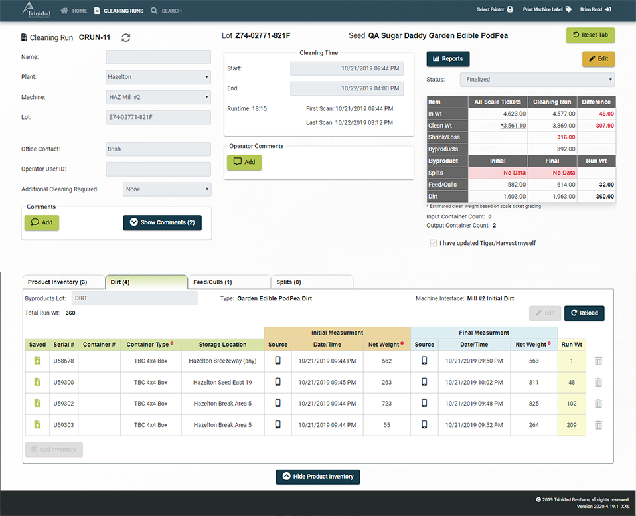Click the Print Machine Label tag icon
This screenshot has width=636, height=516.
pyautogui.click(x=568, y=10)
